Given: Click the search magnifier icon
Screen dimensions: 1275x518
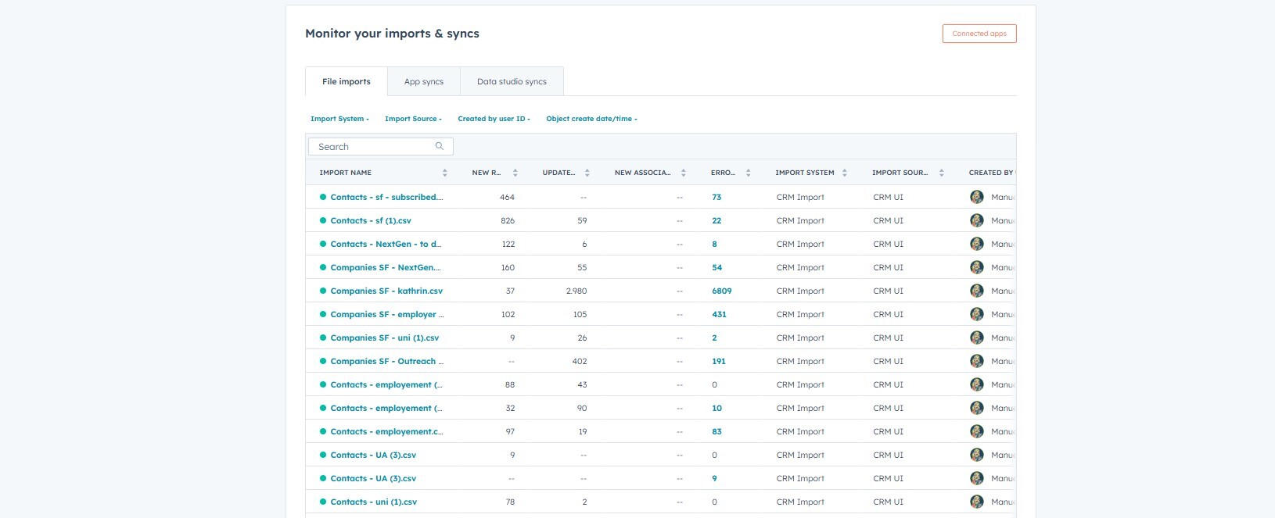Looking at the screenshot, I should [x=440, y=146].
